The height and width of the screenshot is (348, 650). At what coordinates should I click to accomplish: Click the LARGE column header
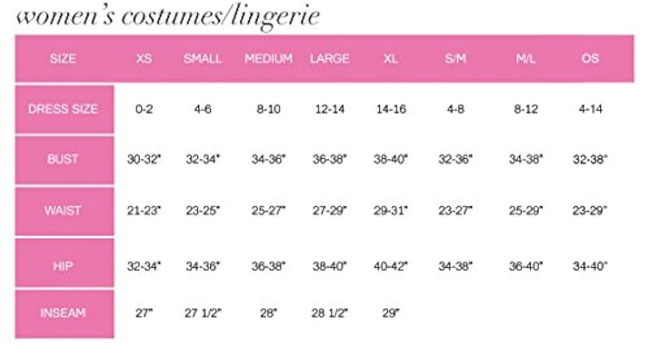[330, 58]
